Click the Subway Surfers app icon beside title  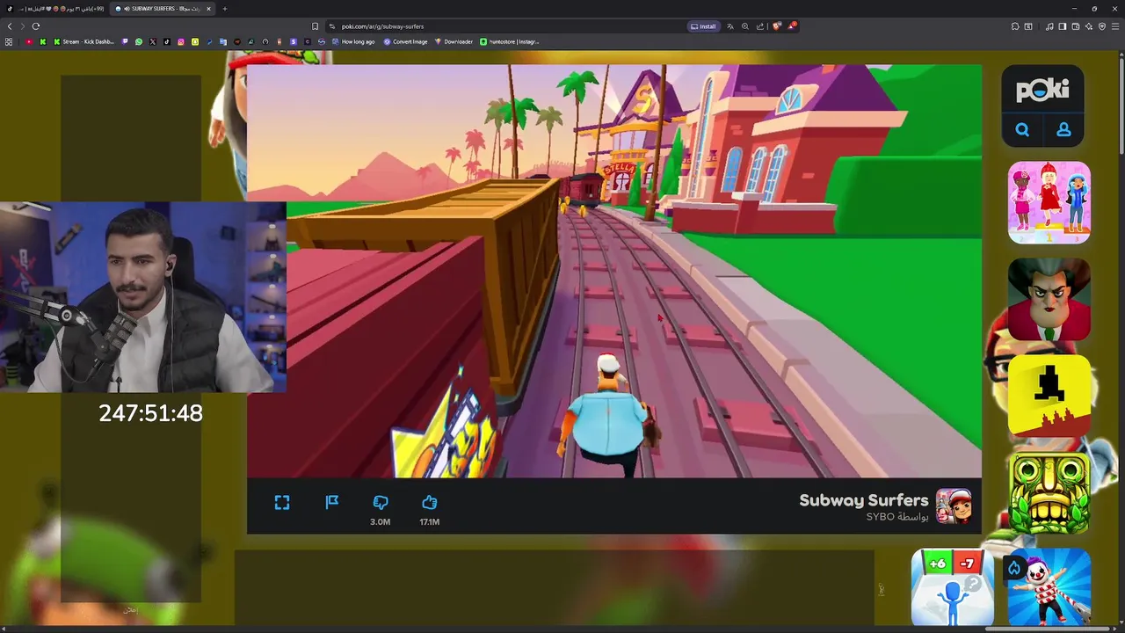click(x=954, y=506)
